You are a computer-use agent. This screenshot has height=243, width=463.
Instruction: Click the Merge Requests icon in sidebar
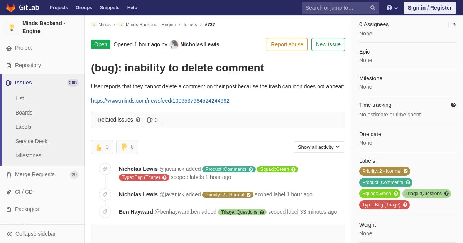(x=9, y=175)
